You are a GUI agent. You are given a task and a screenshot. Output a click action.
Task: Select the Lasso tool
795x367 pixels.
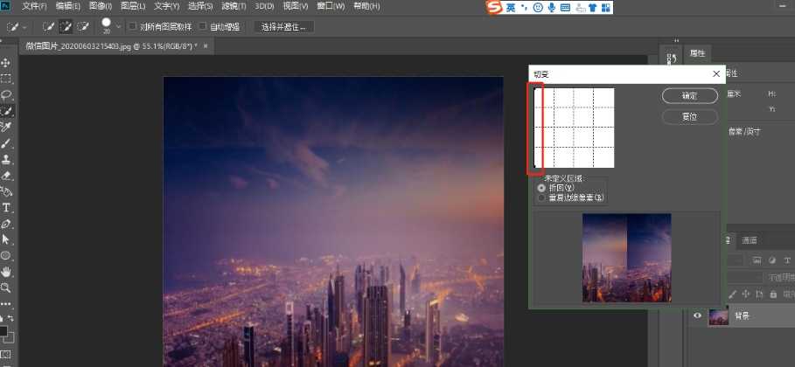[6, 94]
